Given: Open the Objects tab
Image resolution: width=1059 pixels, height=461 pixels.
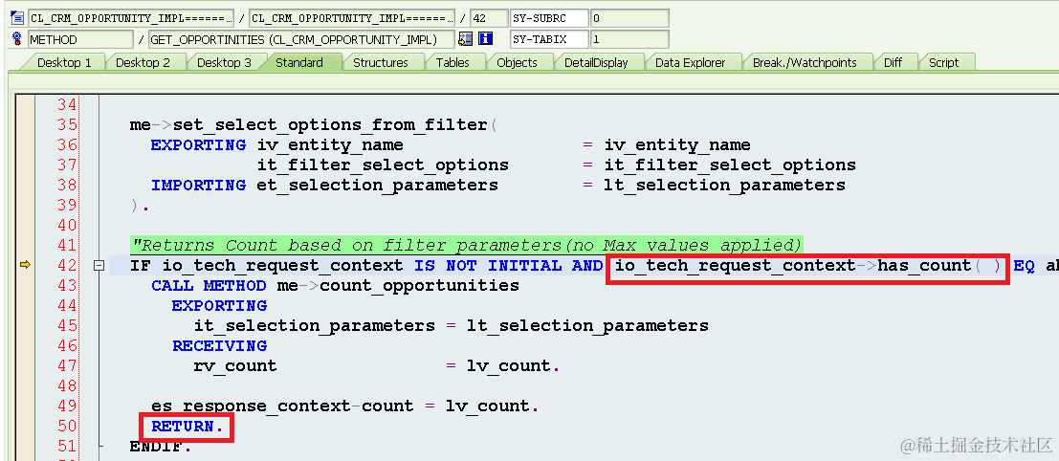Looking at the screenshot, I should [517, 63].
